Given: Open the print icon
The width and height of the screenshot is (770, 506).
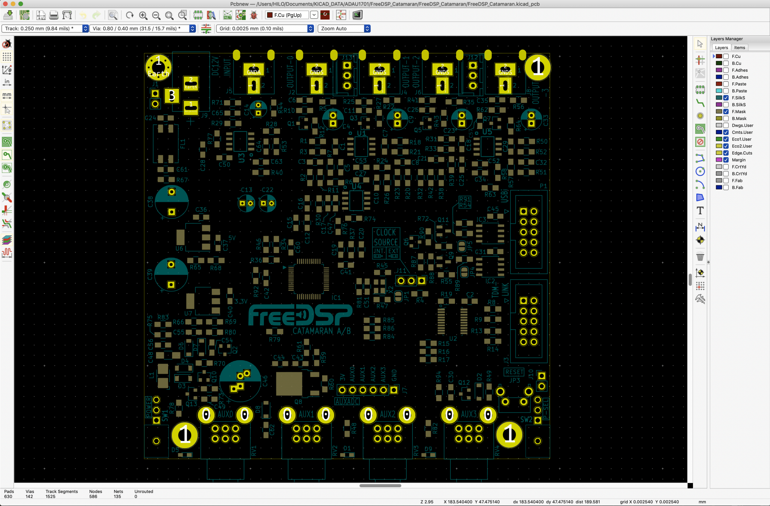Looking at the screenshot, I should coord(54,15).
